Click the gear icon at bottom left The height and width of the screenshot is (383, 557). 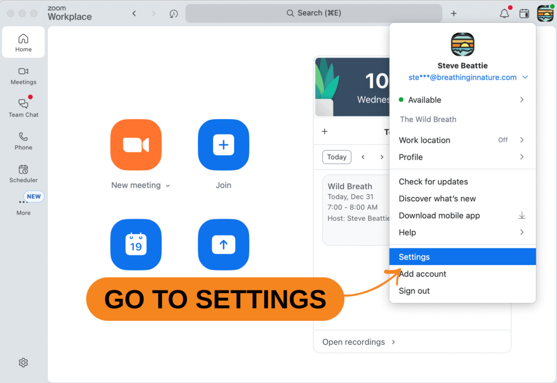pyautogui.click(x=23, y=362)
